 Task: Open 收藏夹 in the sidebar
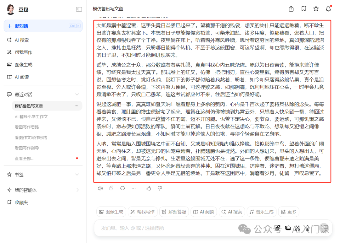click(21, 202)
